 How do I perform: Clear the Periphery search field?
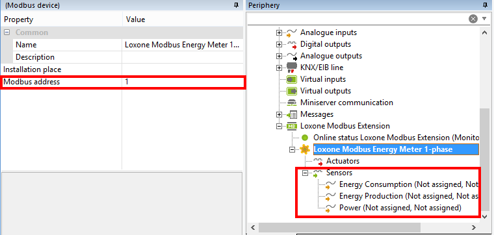[x=473, y=19]
